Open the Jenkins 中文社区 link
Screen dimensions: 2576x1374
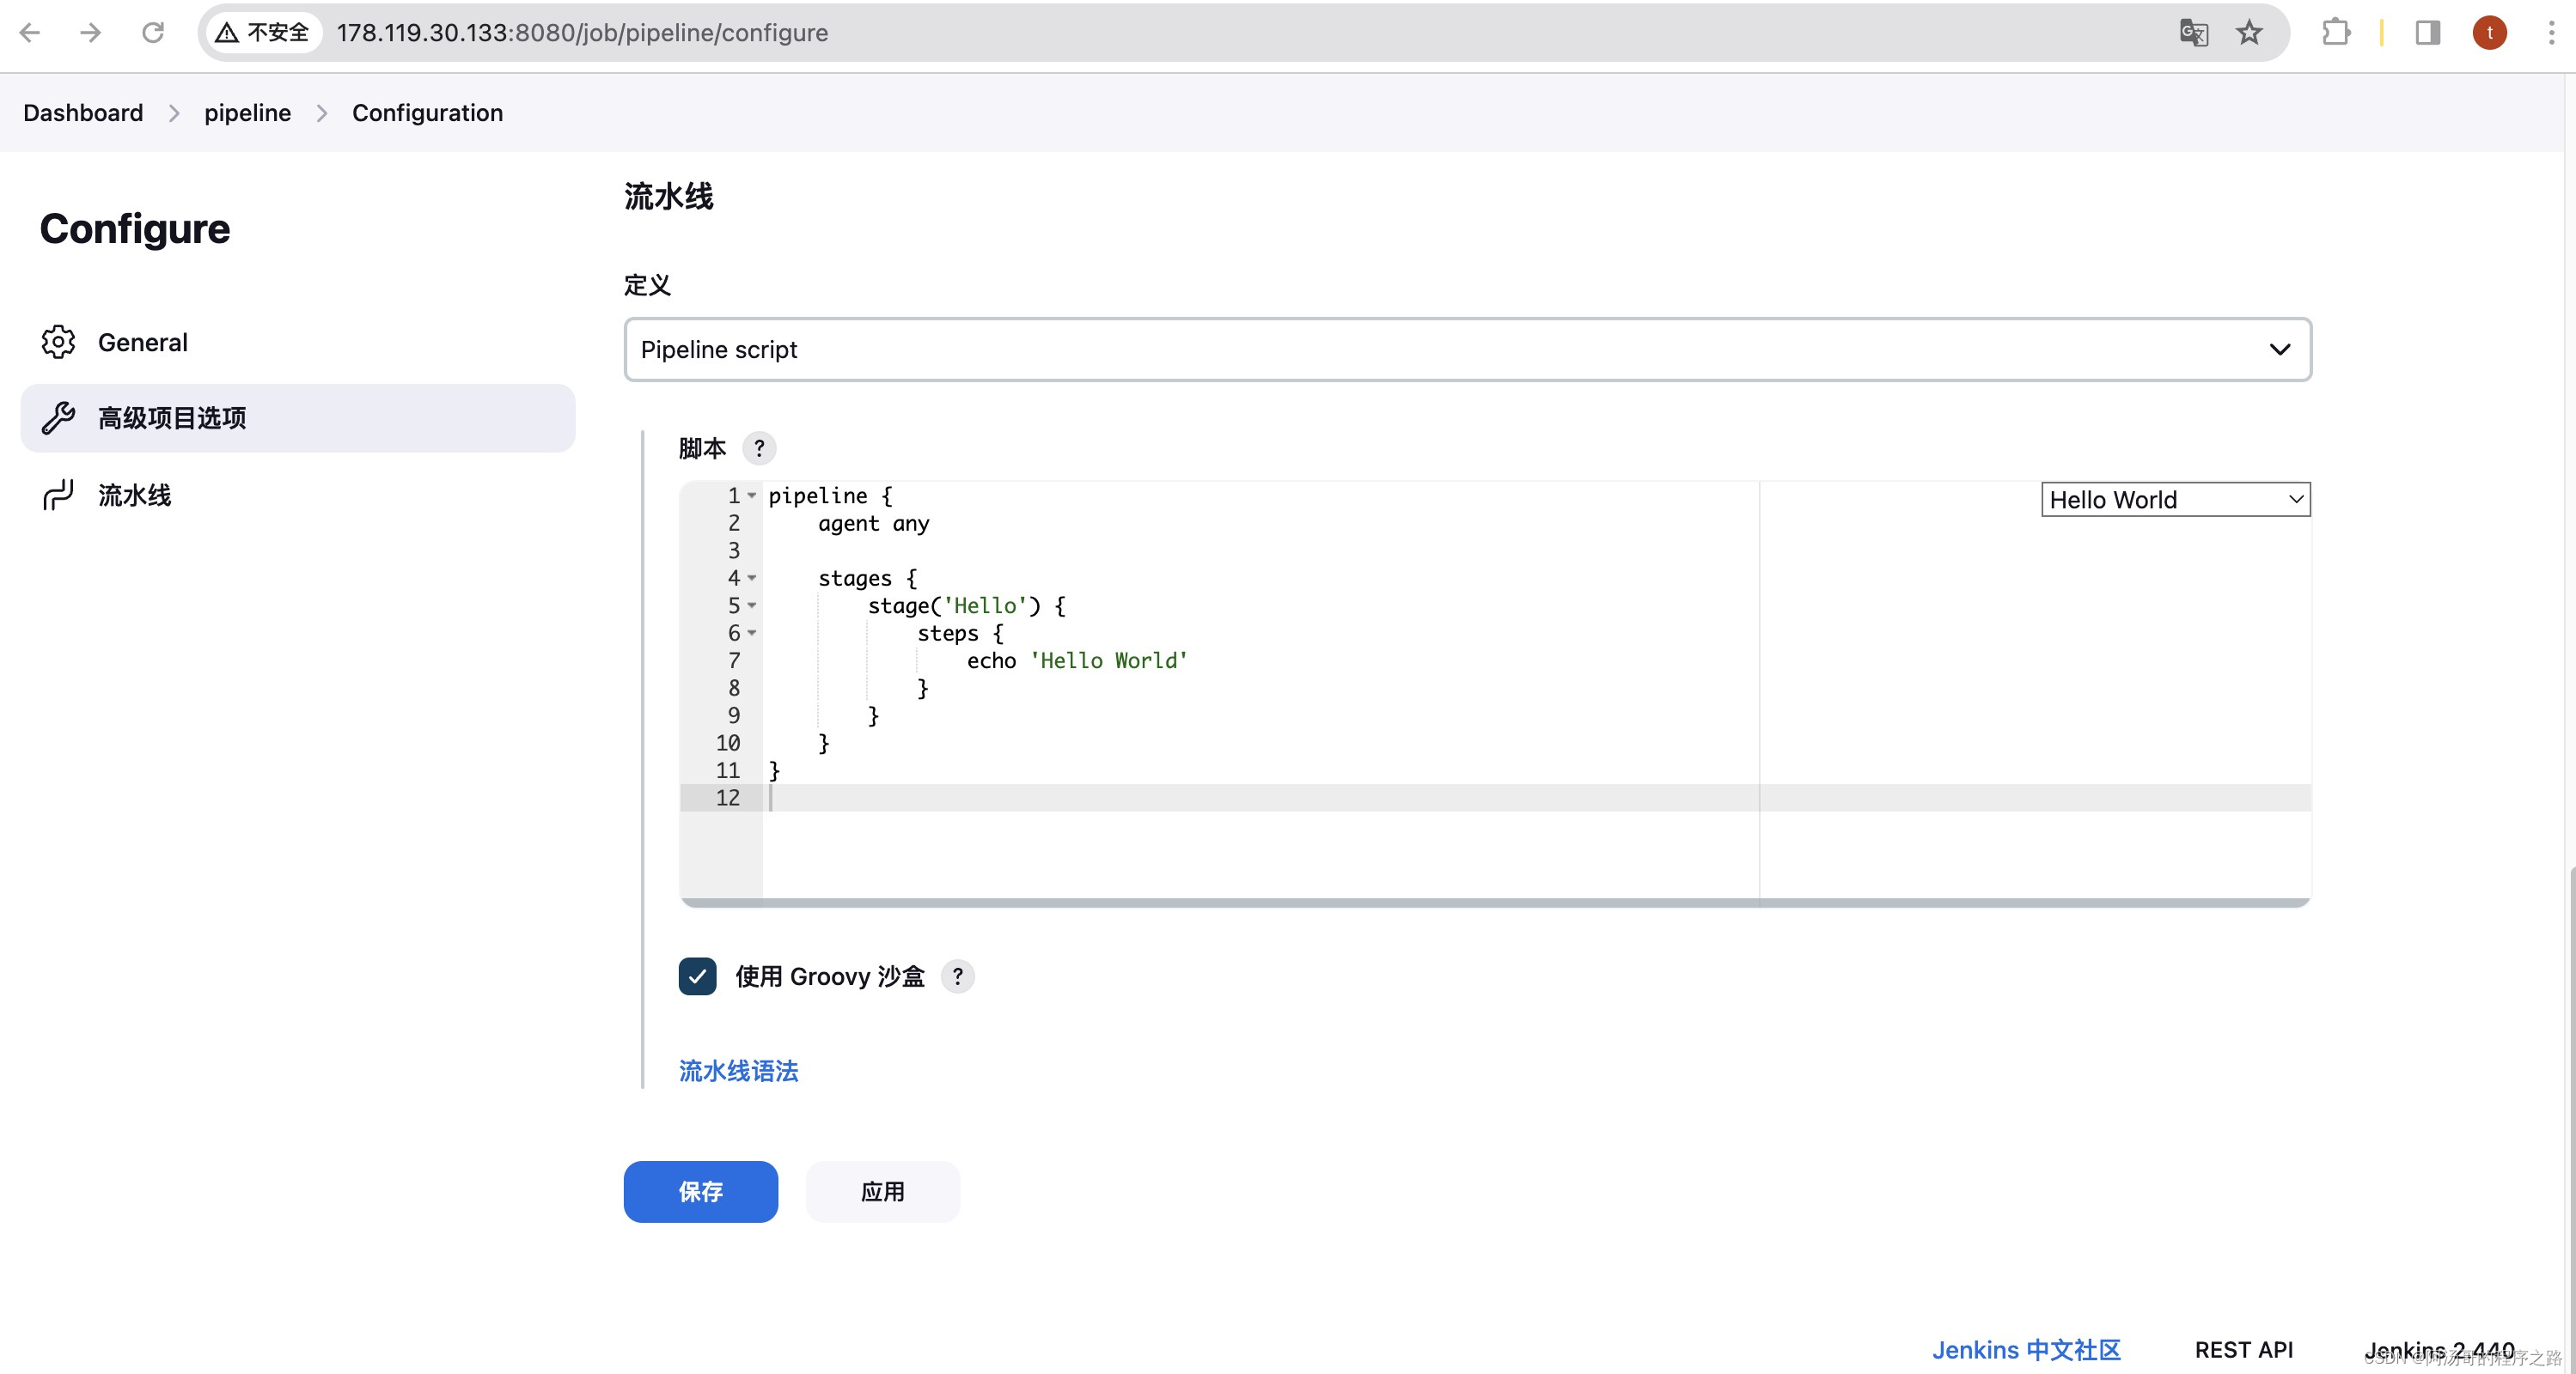click(2026, 1350)
